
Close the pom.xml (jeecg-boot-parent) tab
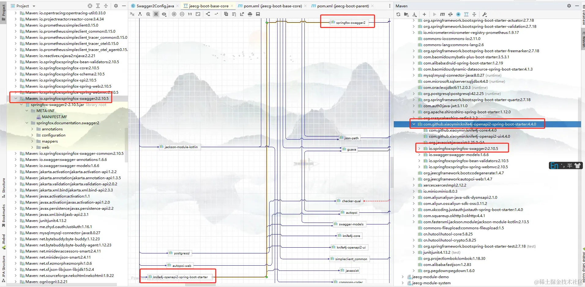372,6
